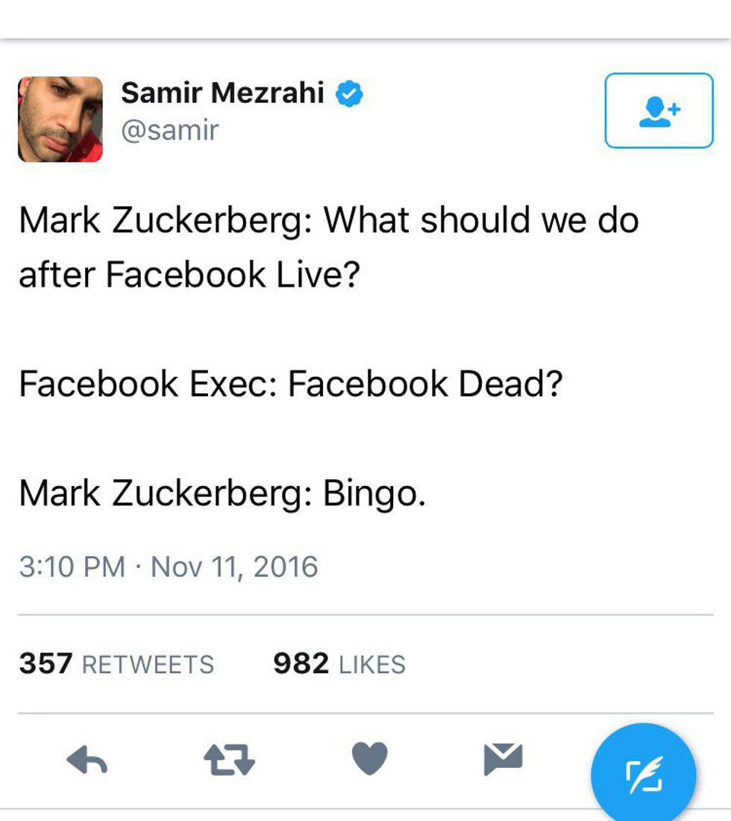Viewport: 731px width, 821px height.
Task: Like the tweet with the heart icon
Action: coord(369,760)
